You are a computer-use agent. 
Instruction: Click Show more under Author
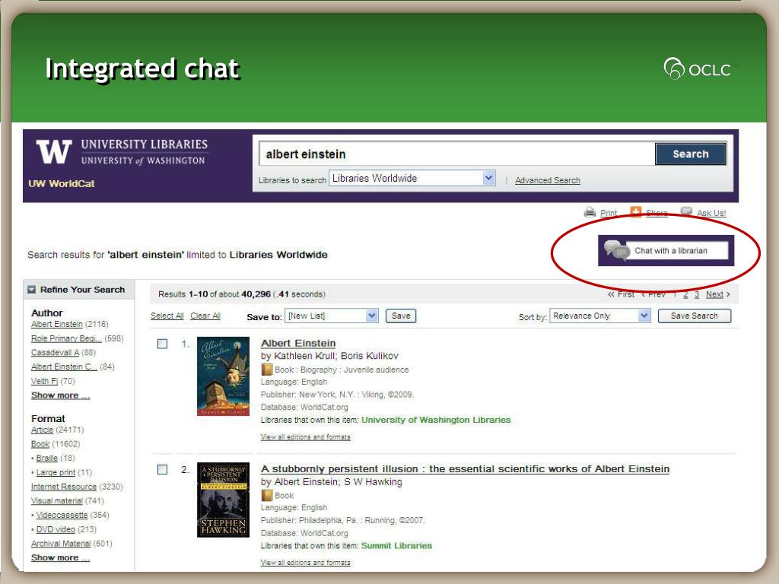click(61, 395)
